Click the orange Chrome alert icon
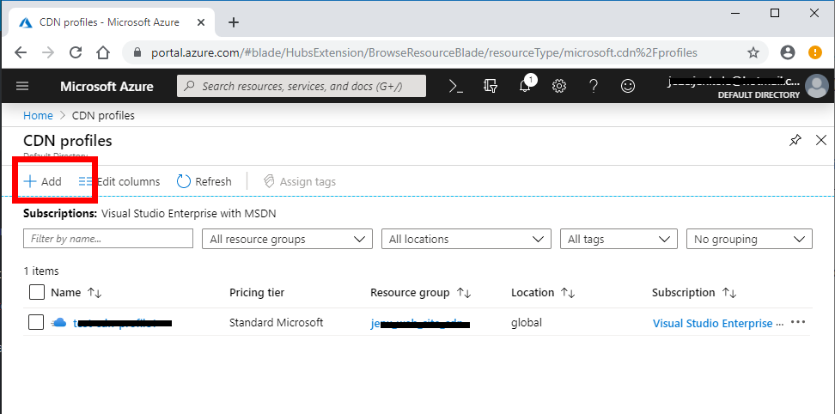Image resolution: width=835 pixels, height=414 pixels. [x=815, y=52]
